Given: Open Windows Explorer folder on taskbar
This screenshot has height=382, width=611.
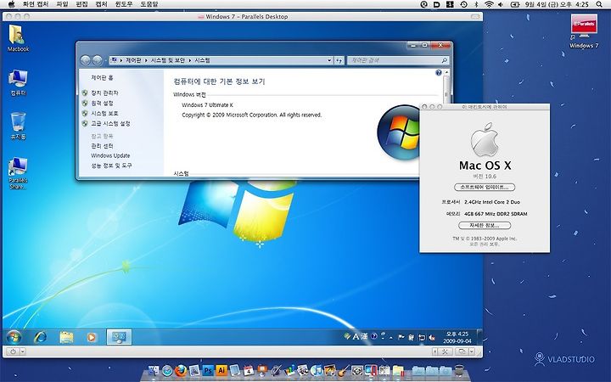Looking at the screenshot, I should click(67, 337).
